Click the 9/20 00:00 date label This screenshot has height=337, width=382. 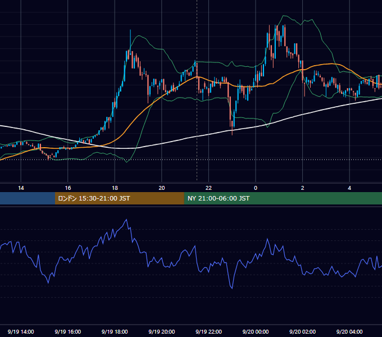tap(256, 331)
